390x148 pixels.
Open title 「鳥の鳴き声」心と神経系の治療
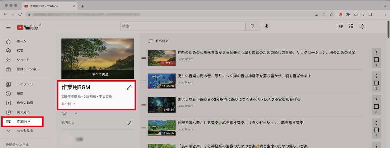[242, 146]
